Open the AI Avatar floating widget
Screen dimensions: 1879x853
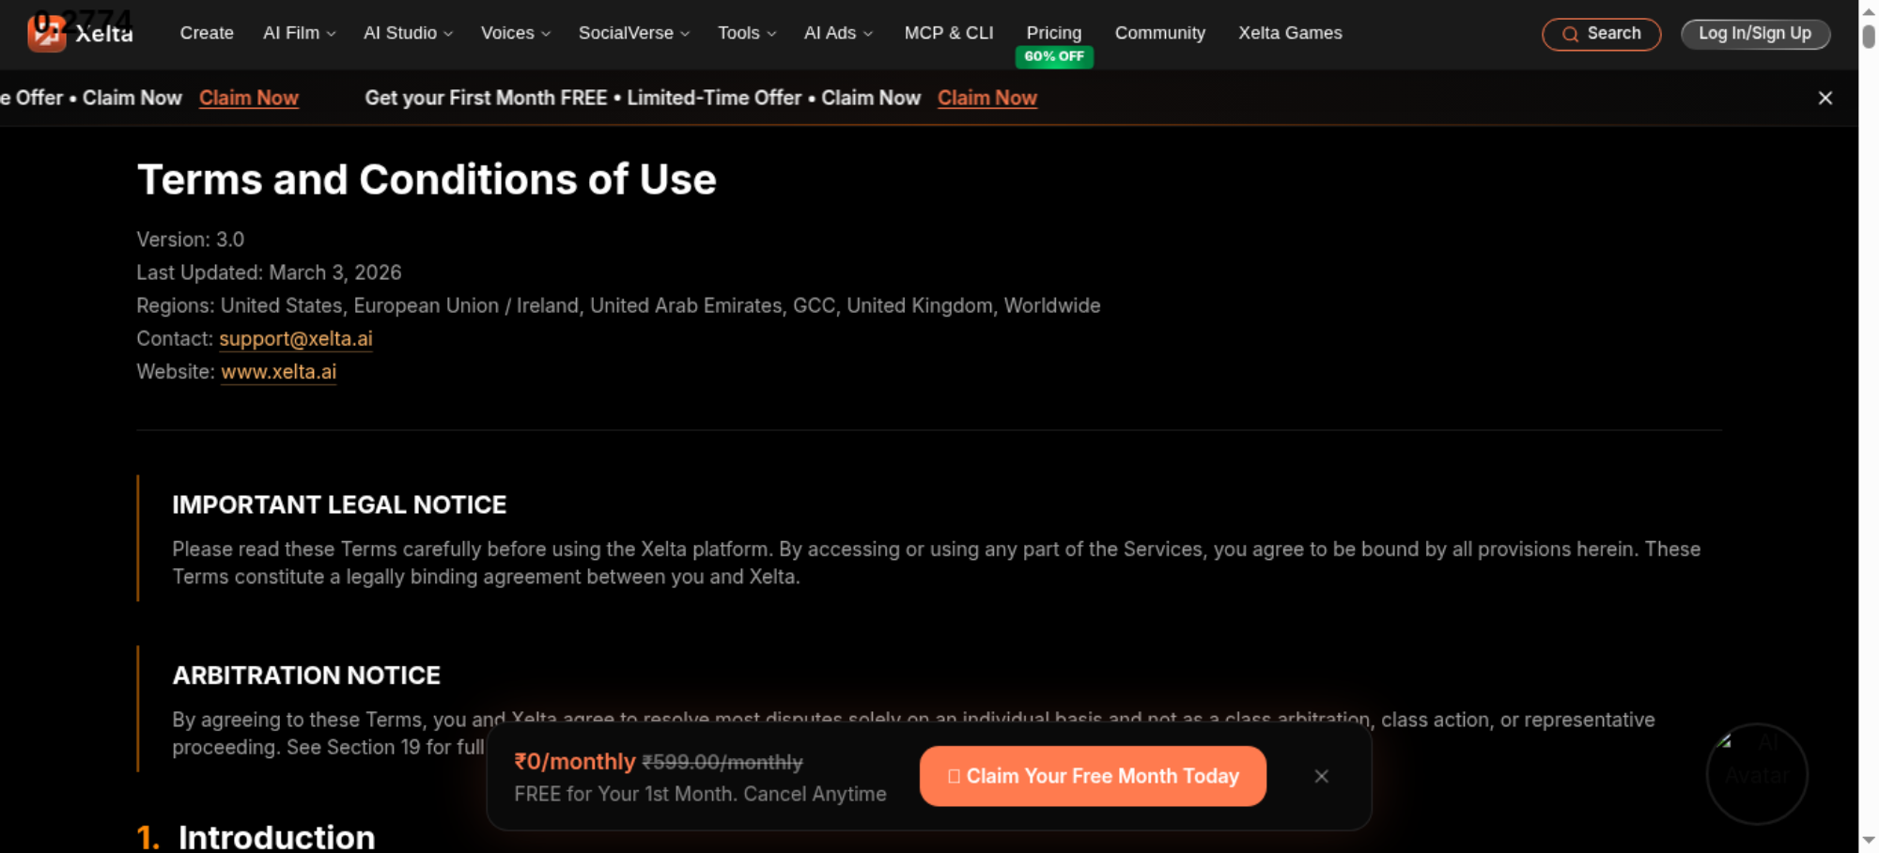pos(1756,773)
